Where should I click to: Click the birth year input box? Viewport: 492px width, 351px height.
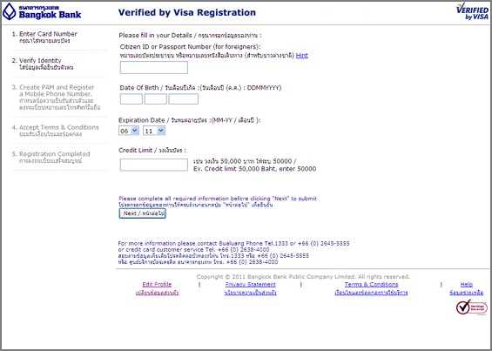183,99
